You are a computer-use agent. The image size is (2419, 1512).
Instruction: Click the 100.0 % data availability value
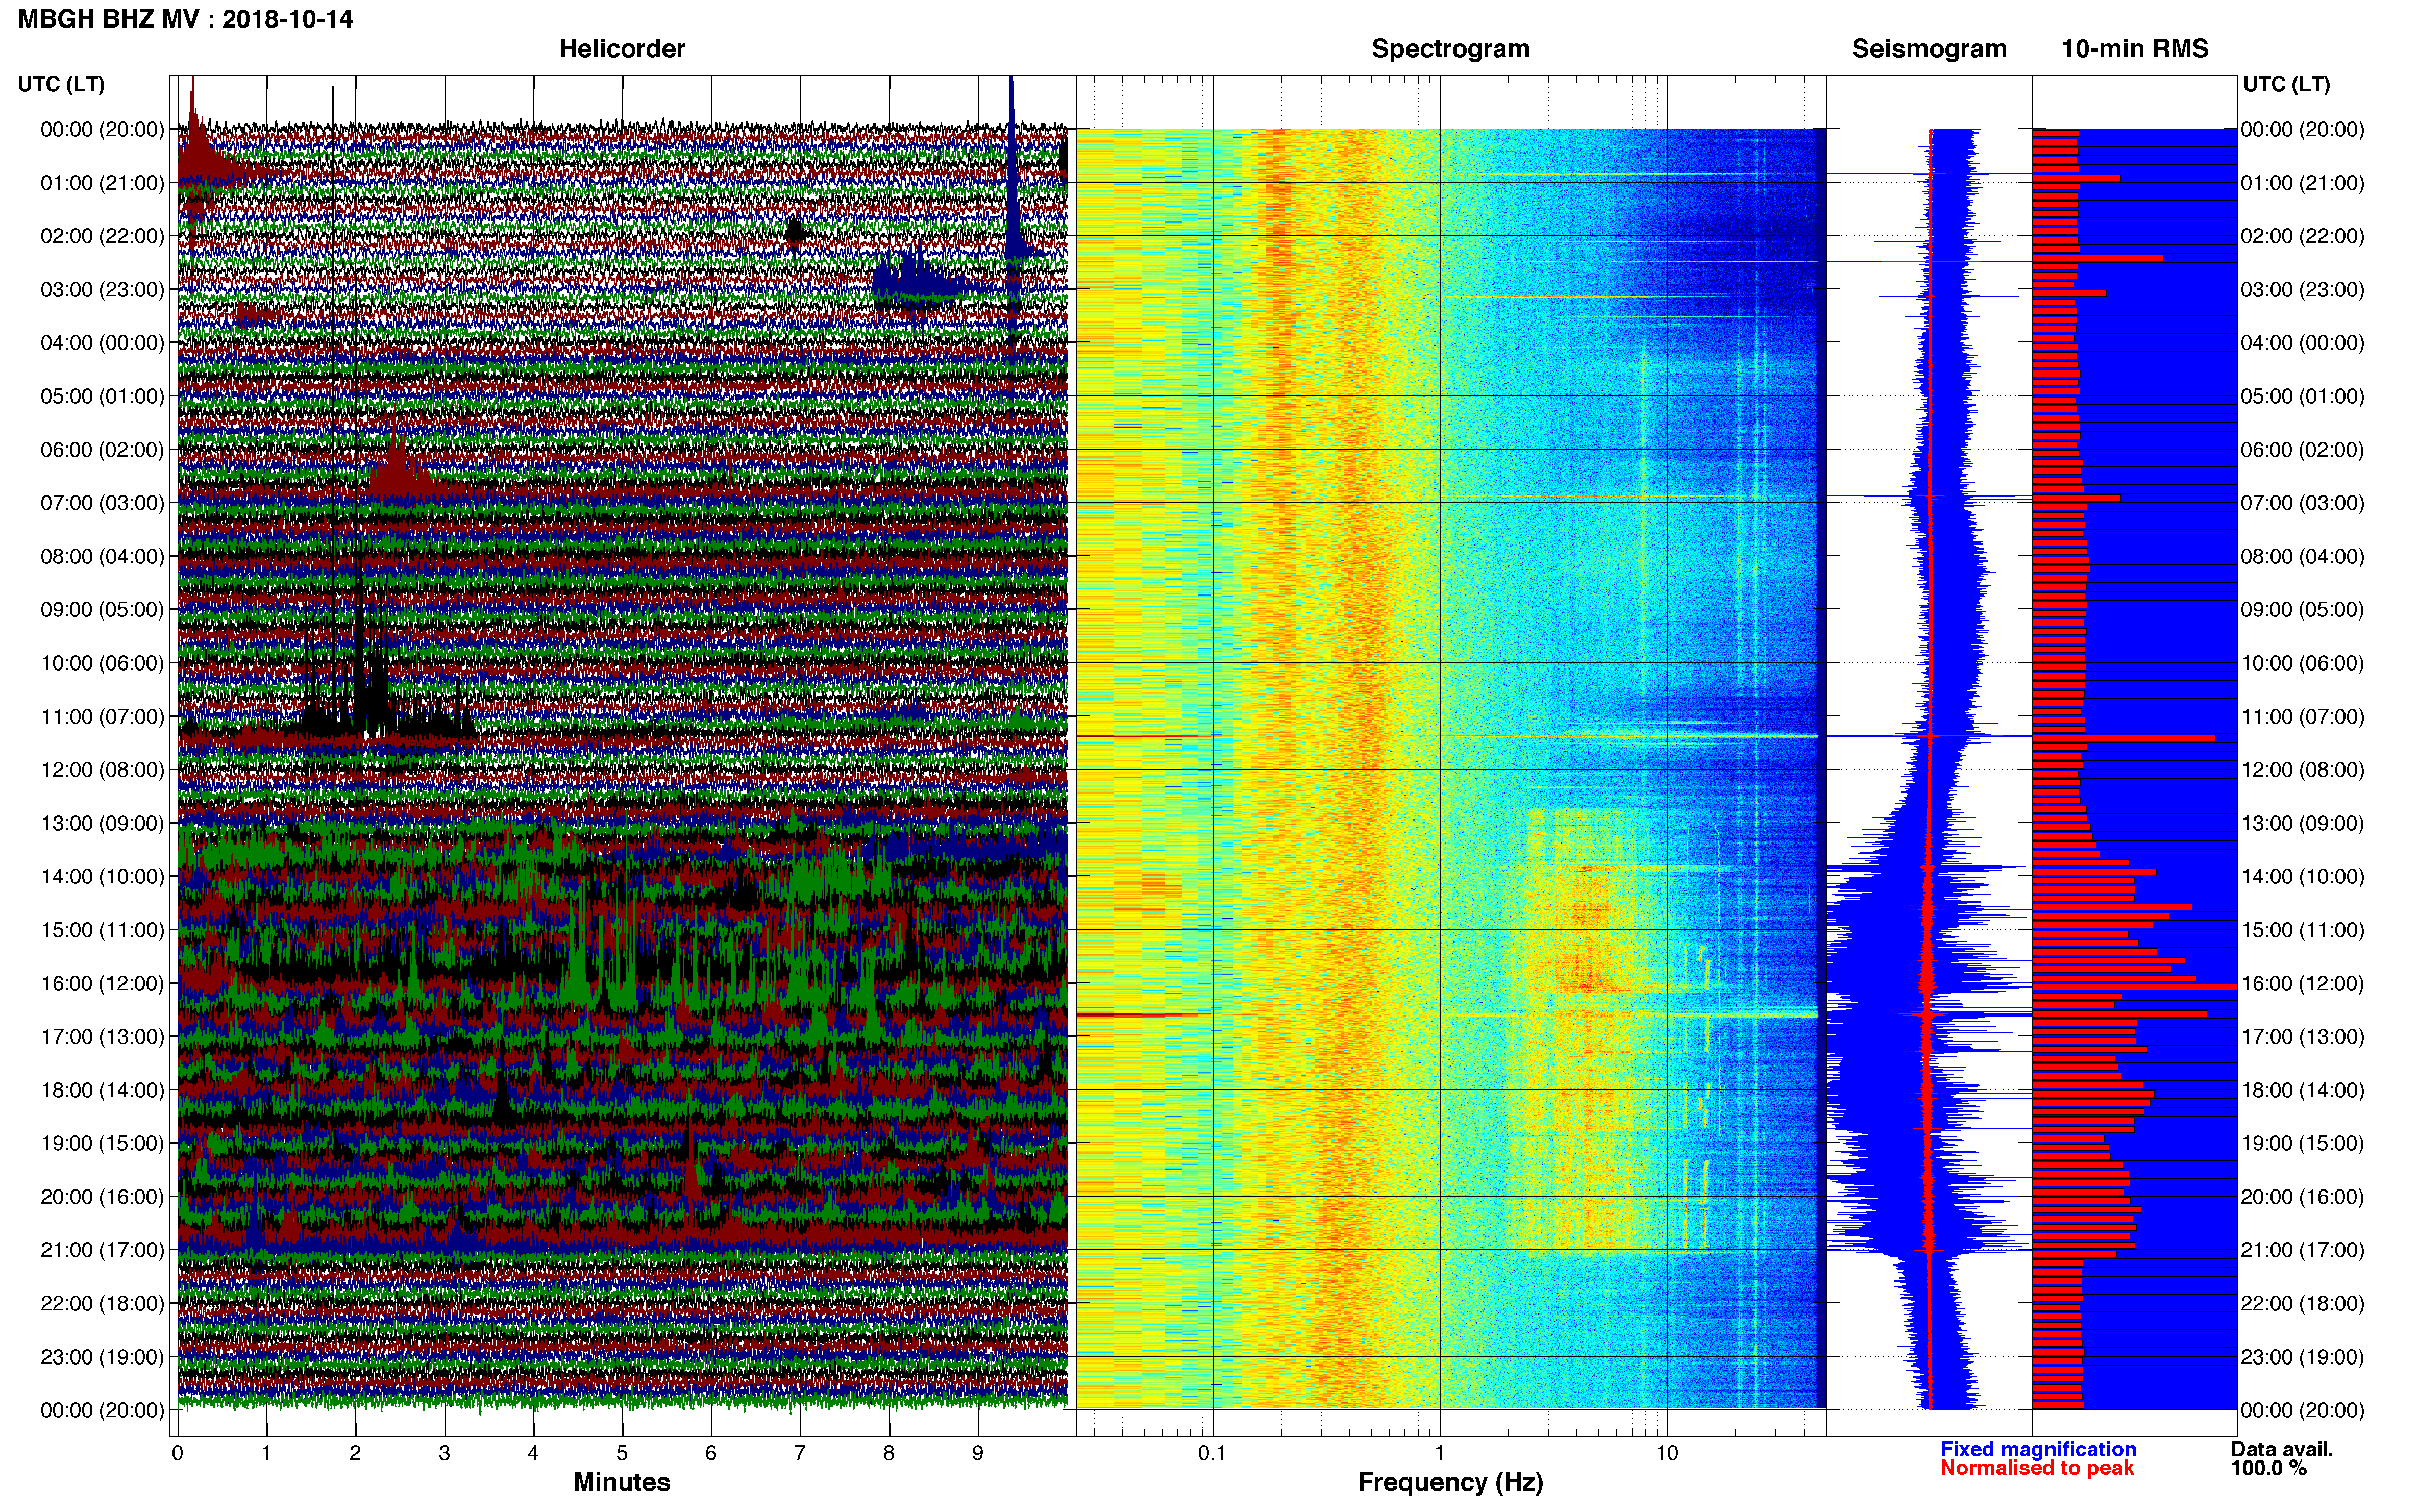[x=2268, y=1468]
